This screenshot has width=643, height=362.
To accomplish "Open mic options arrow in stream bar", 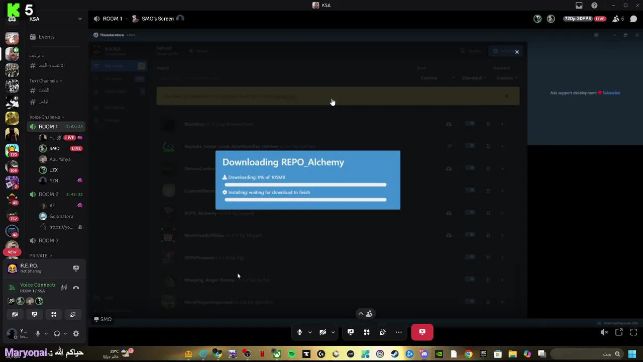I will pos(310,332).
